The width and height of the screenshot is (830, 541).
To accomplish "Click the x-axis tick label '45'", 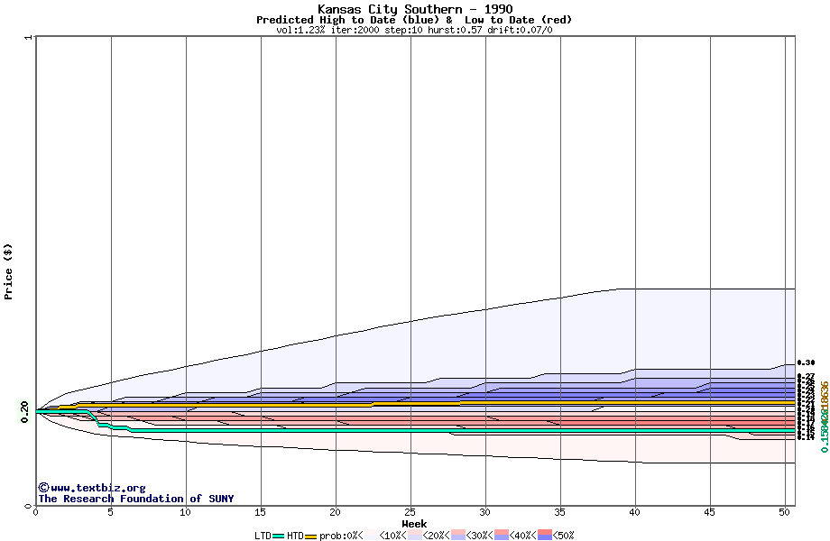I will [x=710, y=512].
